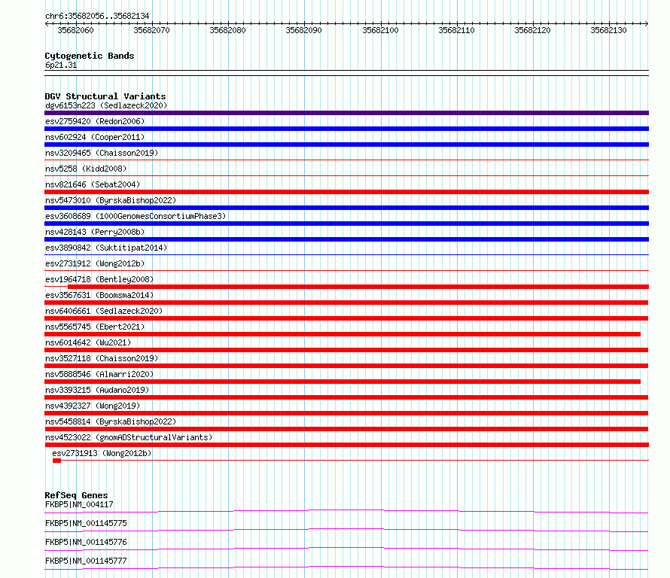Select the esv1964718 (Bentley2008) label

tap(99, 279)
